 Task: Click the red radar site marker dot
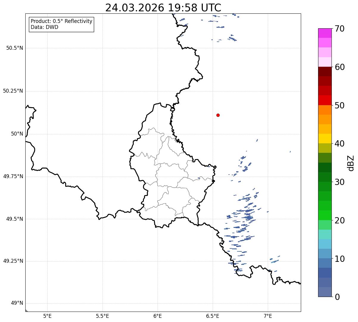point(218,115)
